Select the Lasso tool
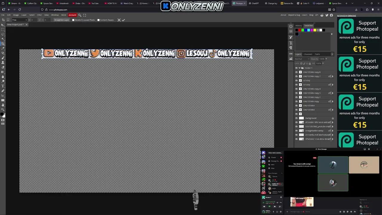Image resolution: width=382 pixels, height=215 pixels. coord(3,34)
